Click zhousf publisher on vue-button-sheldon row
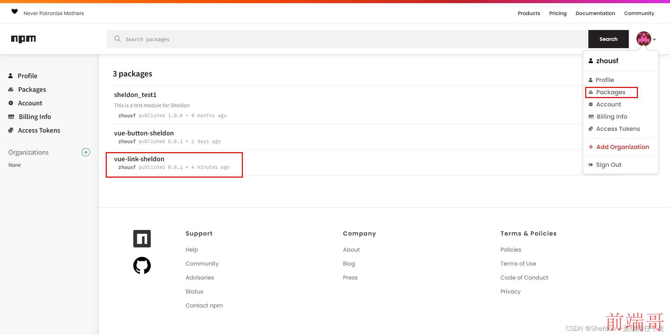Screen dimensions: 670x335 click(x=127, y=141)
